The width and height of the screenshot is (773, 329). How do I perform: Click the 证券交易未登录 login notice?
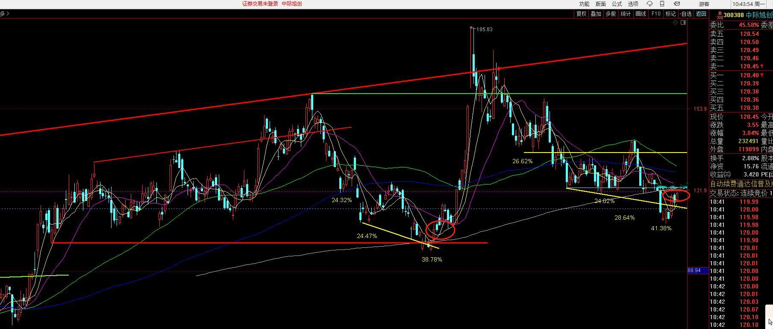(x=260, y=4)
